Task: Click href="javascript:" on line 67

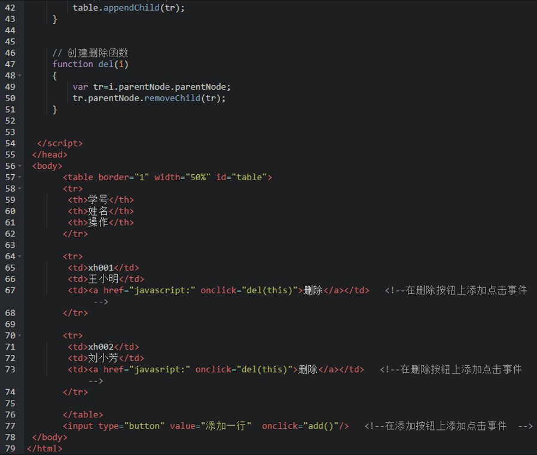Action: [x=149, y=290]
